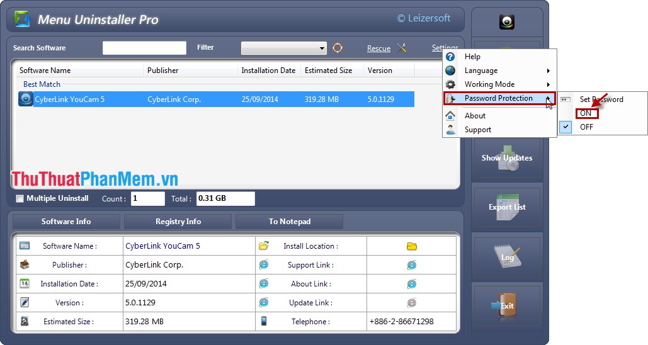Click the Show Updates button
This screenshot has height=345, width=648.
(x=507, y=158)
